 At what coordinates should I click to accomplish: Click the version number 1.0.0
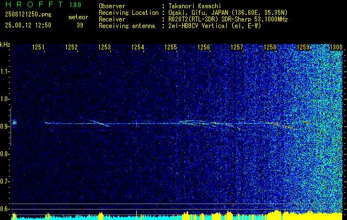(x=75, y=5)
